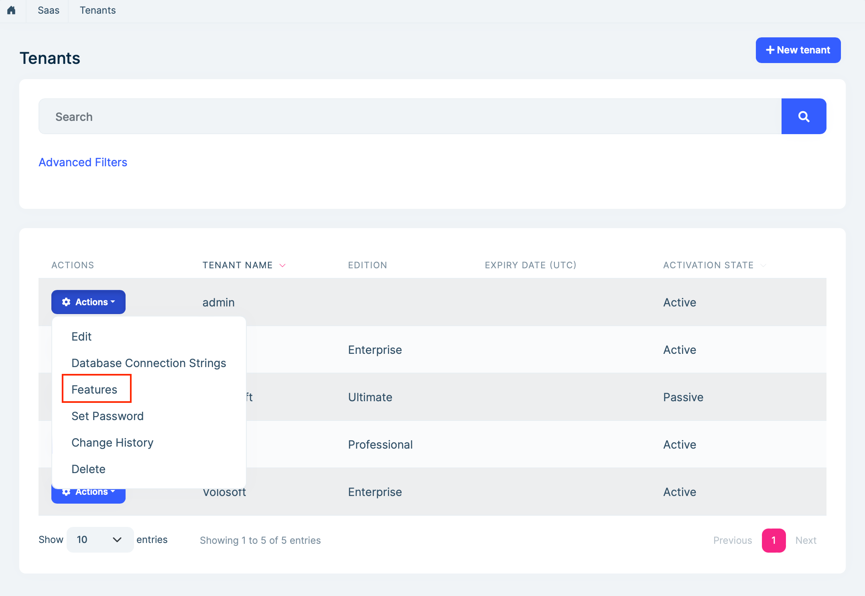Viewport: 865px width, 596px height.
Task: Open Features from the actions menu
Action: (x=94, y=390)
